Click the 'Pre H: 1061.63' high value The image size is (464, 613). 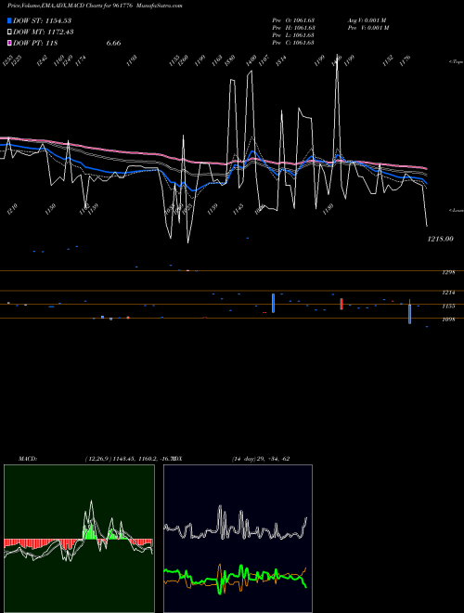tap(293, 27)
